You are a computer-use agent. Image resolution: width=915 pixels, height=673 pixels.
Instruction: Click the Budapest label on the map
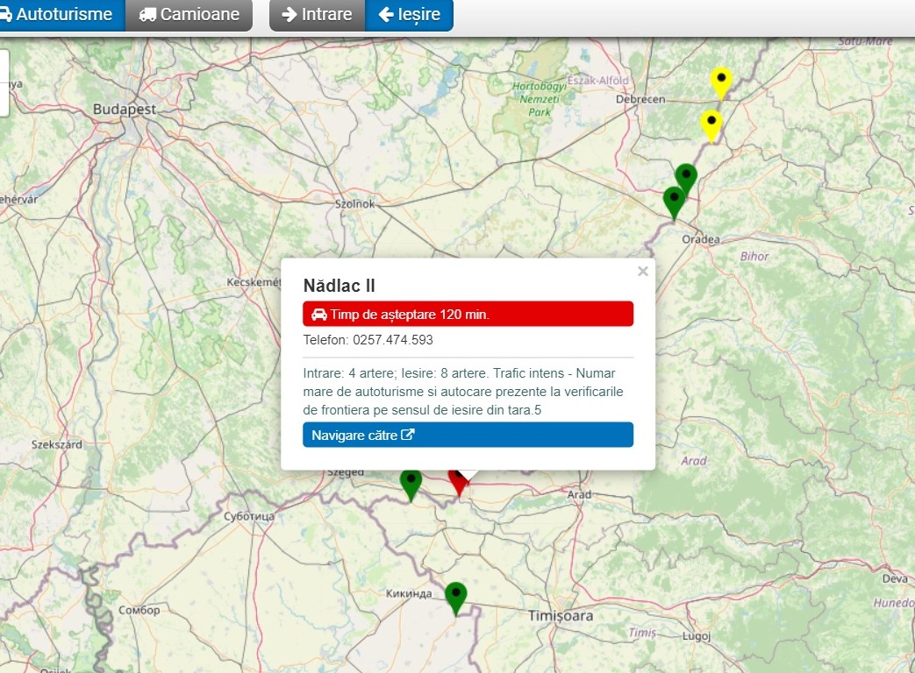(125, 110)
